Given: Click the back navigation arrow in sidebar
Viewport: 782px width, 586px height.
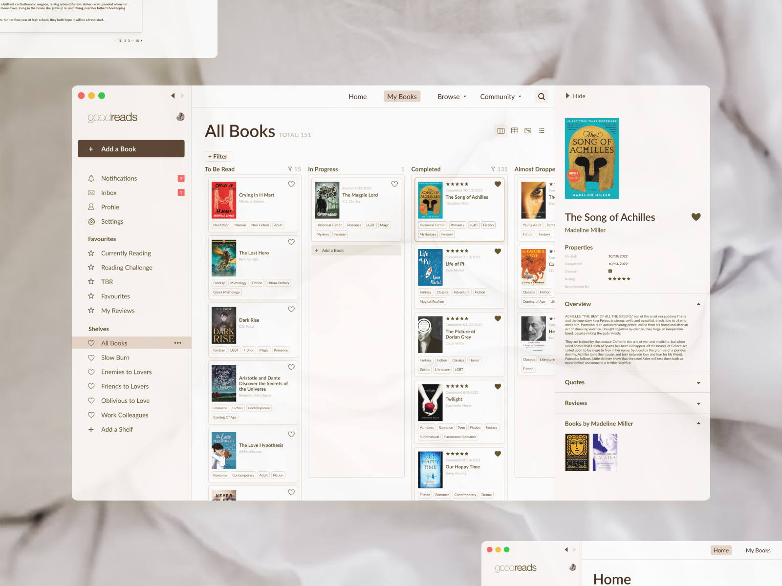Looking at the screenshot, I should click(173, 96).
